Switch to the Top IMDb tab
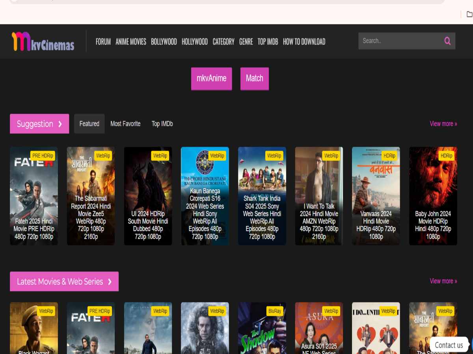This screenshot has width=473, height=354. point(162,124)
